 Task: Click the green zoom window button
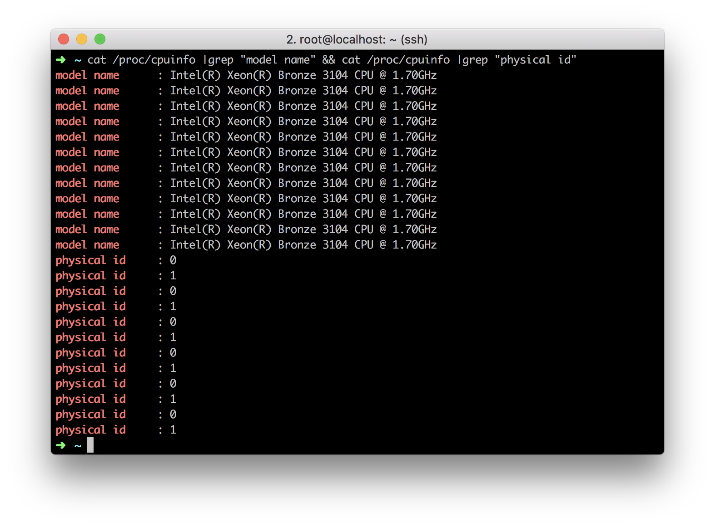[x=100, y=39]
